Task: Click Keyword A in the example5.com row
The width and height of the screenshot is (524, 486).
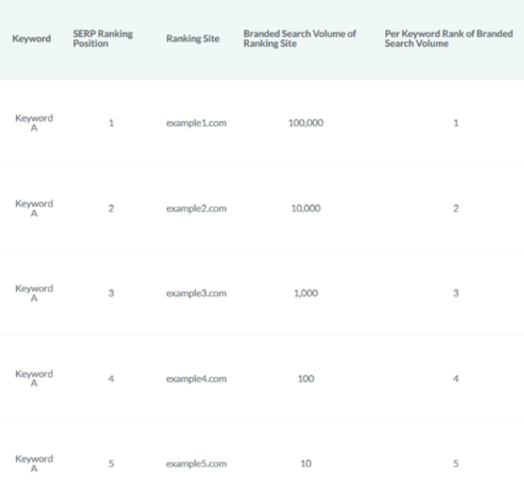Action: coord(34,463)
